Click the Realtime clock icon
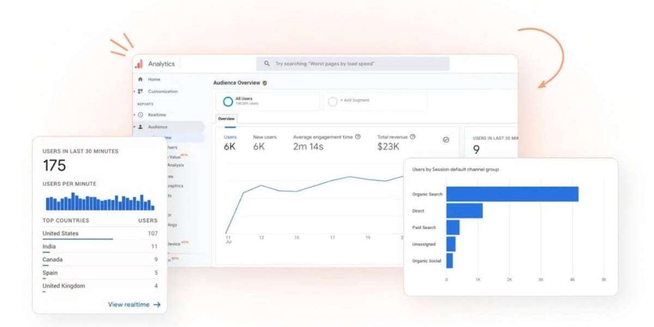The width and height of the screenshot is (654, 327). point(140,115)
